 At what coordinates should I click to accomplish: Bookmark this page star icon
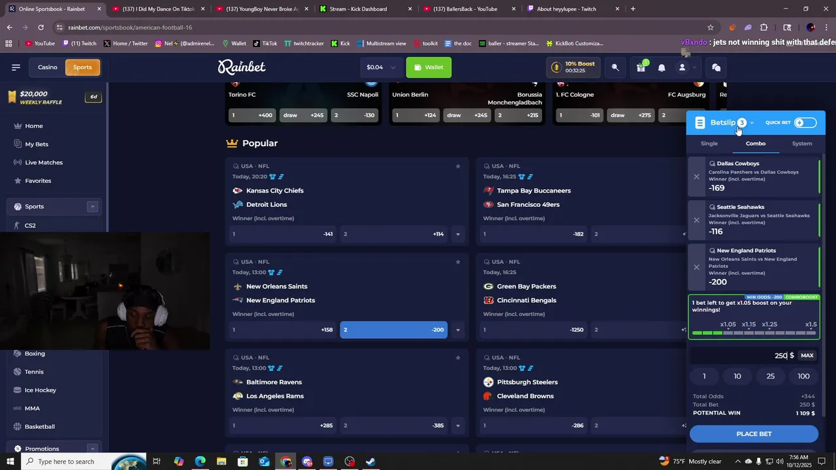711,27
